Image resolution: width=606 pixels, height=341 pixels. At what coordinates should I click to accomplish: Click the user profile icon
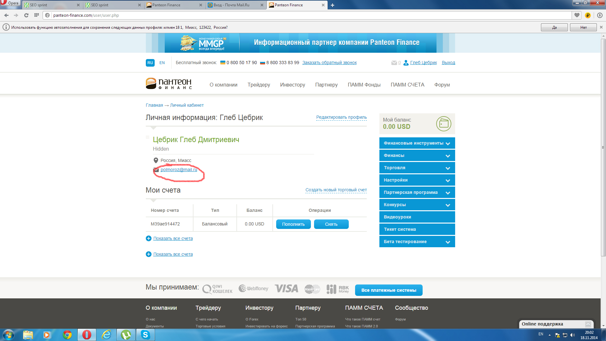click(406, 63)
